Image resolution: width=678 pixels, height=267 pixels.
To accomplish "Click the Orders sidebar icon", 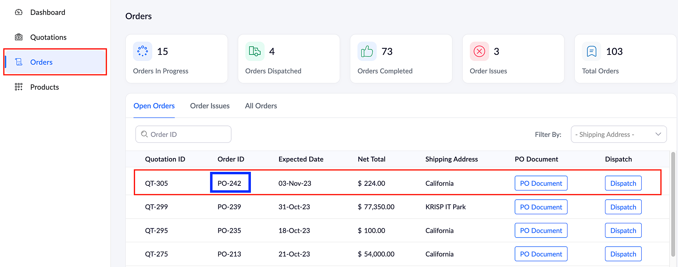I will tap(19, 62).
